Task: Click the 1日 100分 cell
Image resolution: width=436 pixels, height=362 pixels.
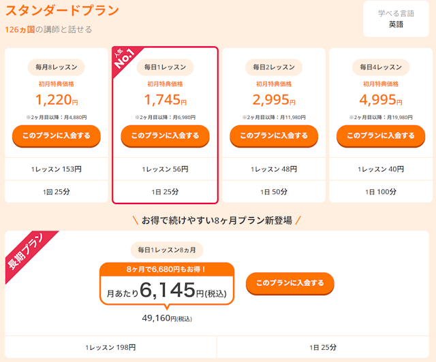Action: tap(381, 192)
